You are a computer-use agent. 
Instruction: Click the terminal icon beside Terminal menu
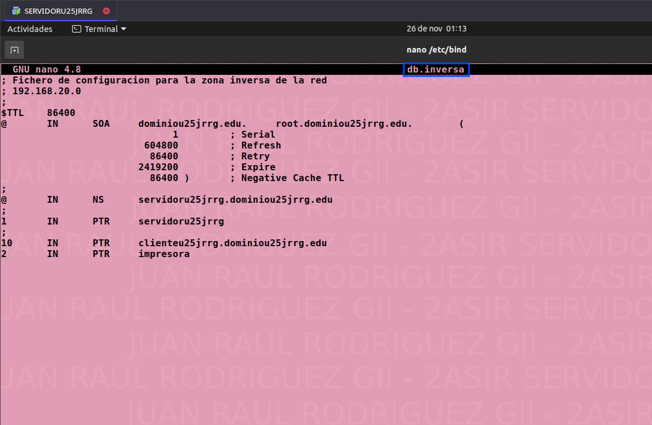click(77, 29)
